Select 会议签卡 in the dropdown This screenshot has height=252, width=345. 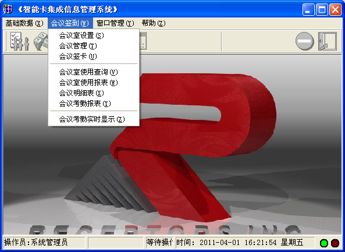[94, 56]
